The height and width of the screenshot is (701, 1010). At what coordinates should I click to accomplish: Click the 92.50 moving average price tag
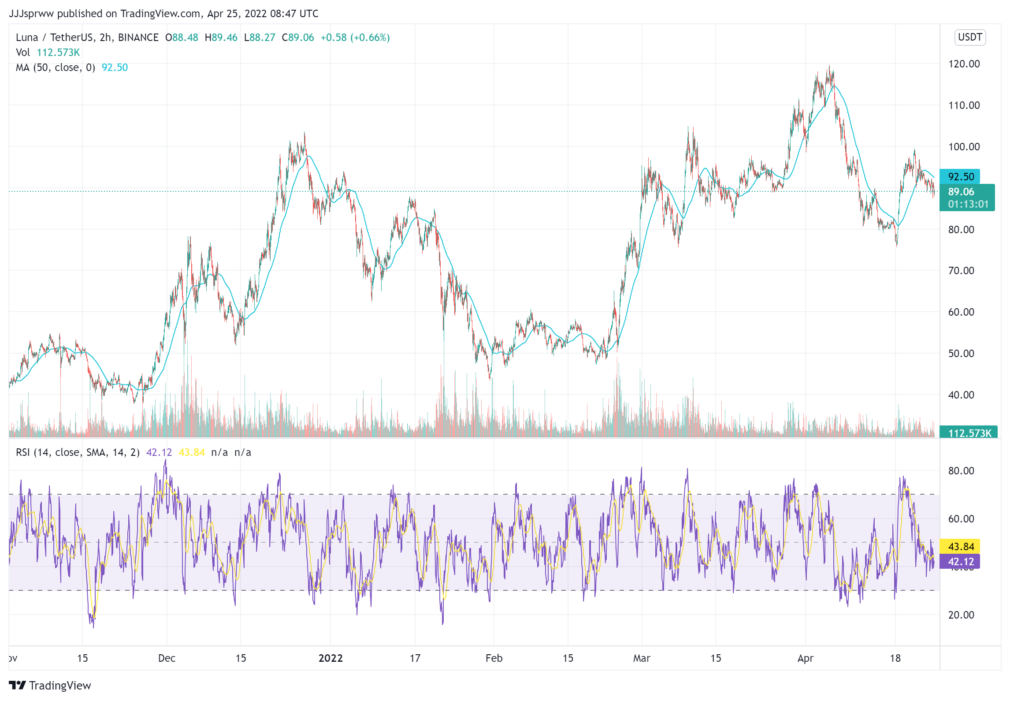(960, 177)
